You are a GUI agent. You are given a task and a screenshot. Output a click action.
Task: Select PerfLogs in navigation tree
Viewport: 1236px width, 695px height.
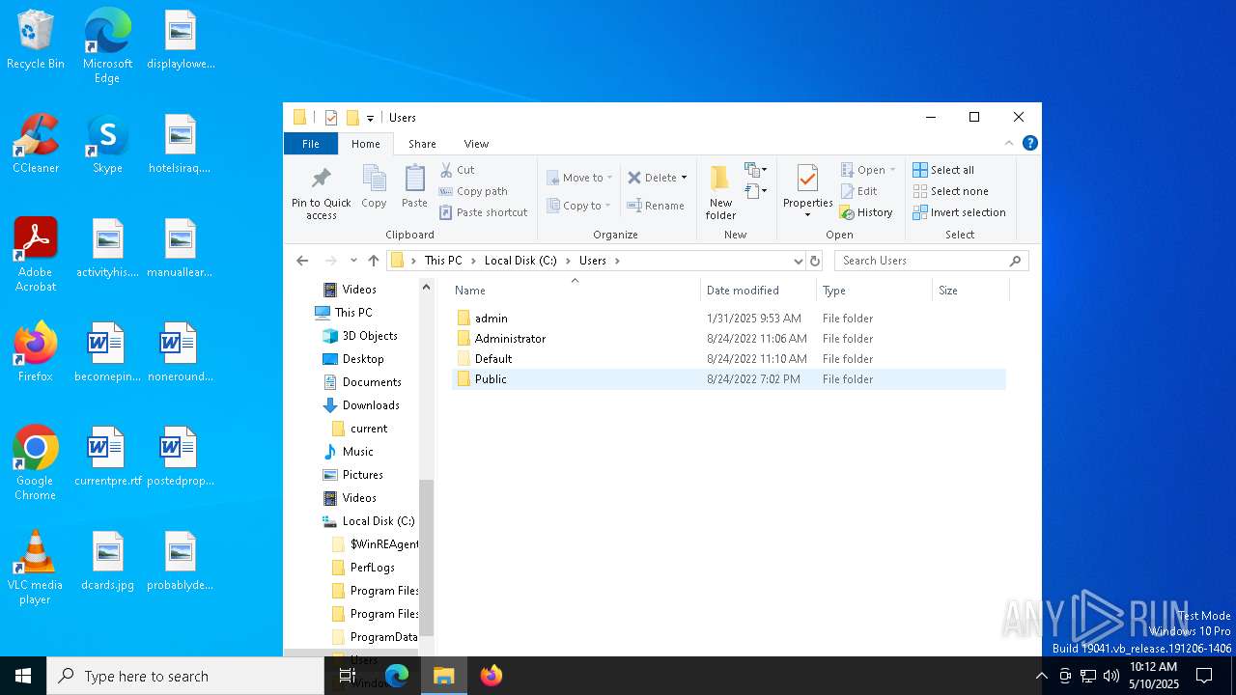tap(372, 568)
